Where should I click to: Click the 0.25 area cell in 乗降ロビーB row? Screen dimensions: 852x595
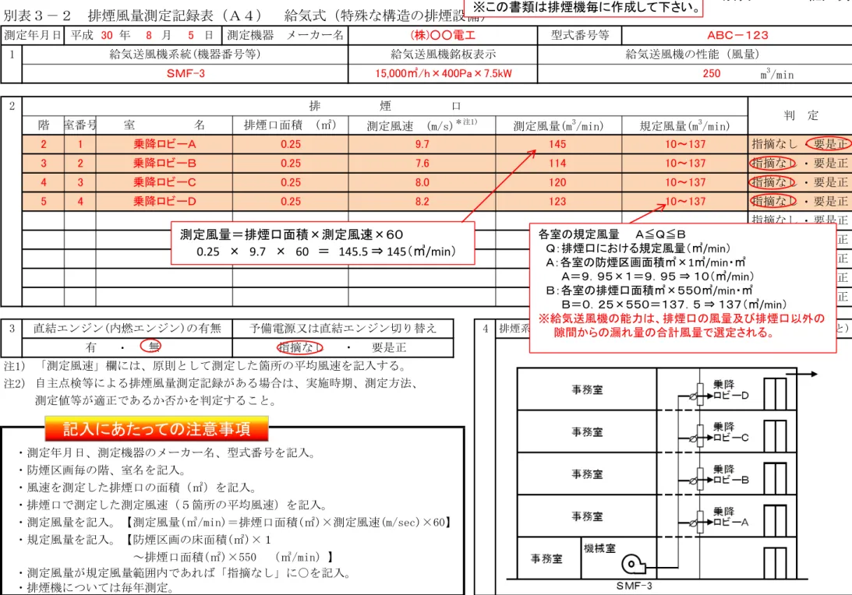[291, 163]
